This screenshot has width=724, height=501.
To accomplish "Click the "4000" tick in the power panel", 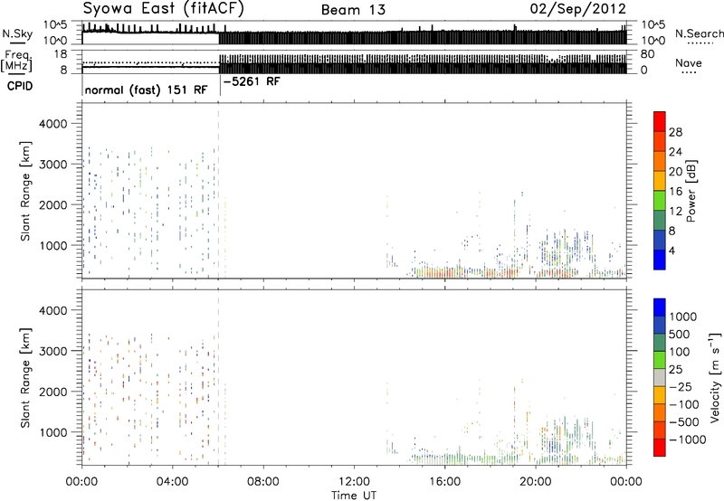I will click(53, 124).
